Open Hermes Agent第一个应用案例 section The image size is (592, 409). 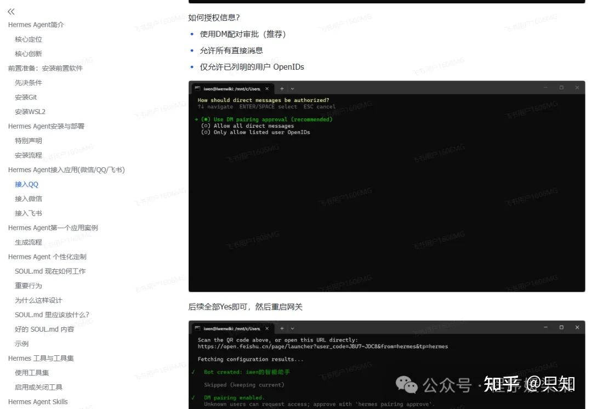53,228
